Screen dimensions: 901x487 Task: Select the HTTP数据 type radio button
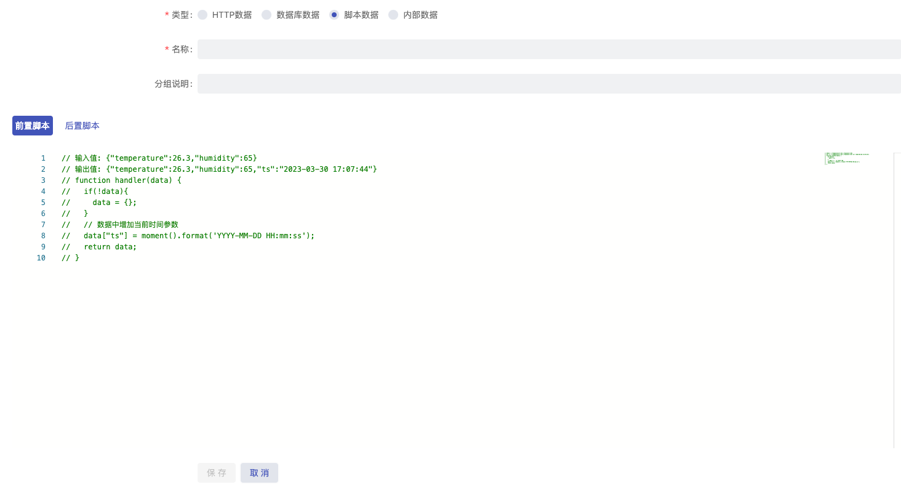(x=202, y=15)
